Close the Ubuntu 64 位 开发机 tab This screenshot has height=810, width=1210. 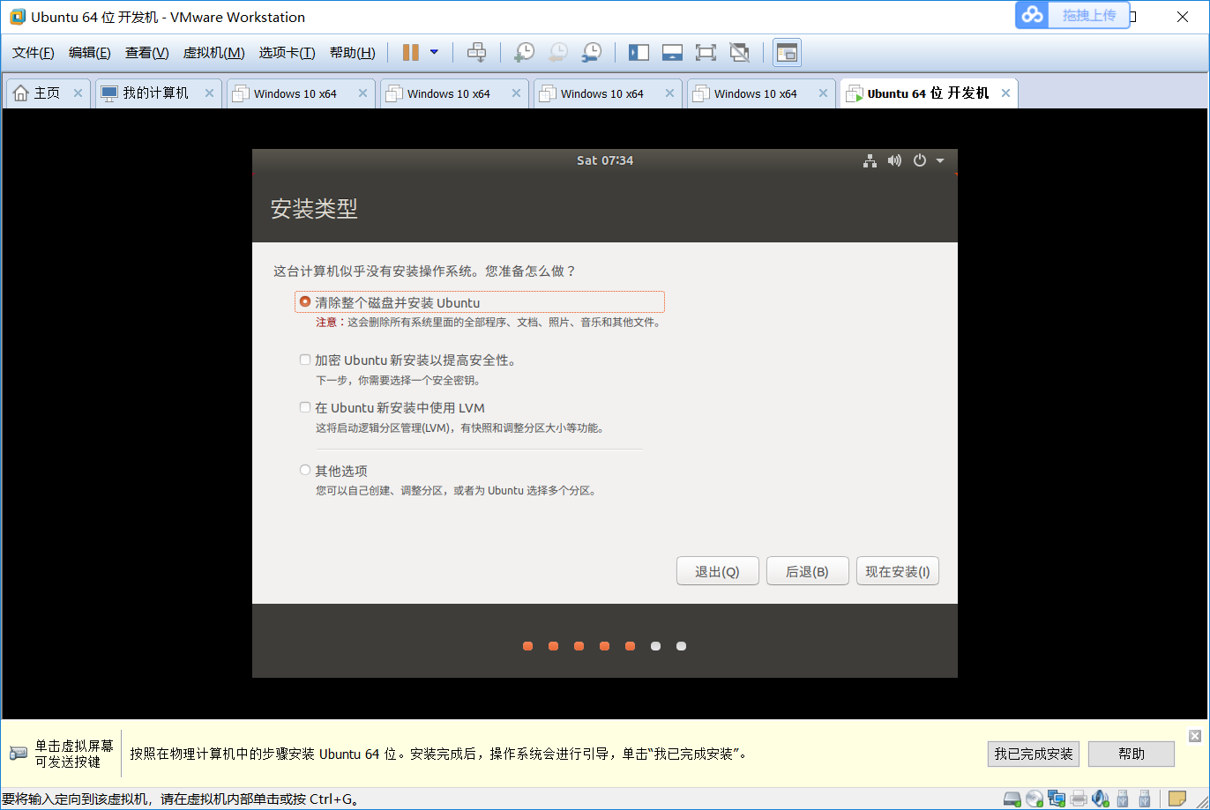click(x=1005, y=93)
